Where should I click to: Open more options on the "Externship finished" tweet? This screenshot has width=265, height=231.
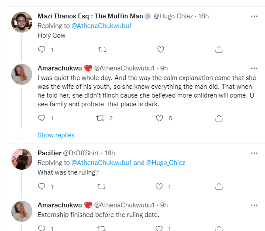pos(254,204)
